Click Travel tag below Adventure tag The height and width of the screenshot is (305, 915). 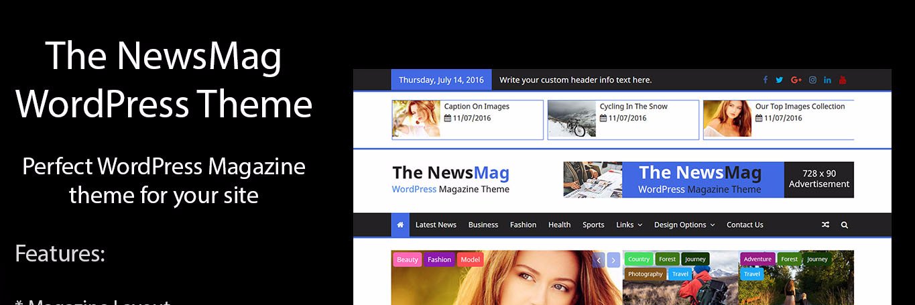point(752,273)
